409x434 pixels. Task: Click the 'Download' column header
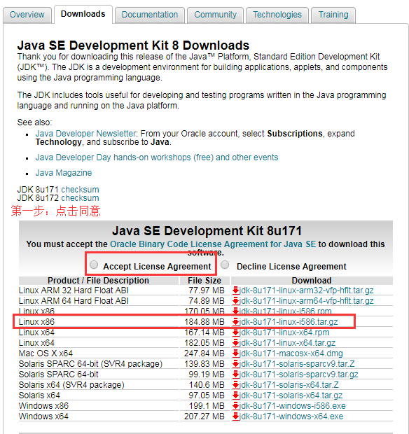(312, 281)
